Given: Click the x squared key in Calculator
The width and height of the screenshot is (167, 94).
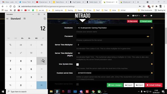Looking at the screenshot, I should [21, 53].
